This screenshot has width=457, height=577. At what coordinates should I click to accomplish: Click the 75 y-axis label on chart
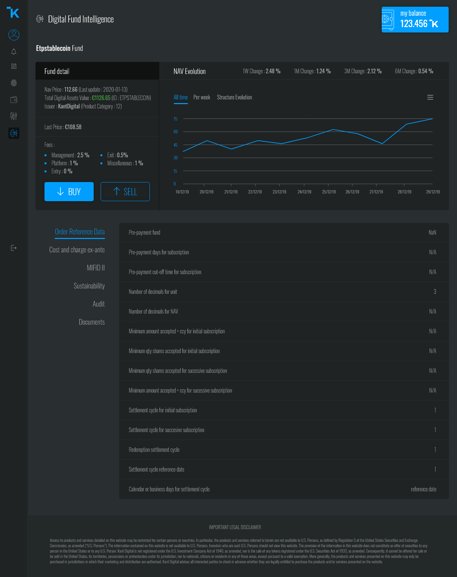click(x=175, y=119)
